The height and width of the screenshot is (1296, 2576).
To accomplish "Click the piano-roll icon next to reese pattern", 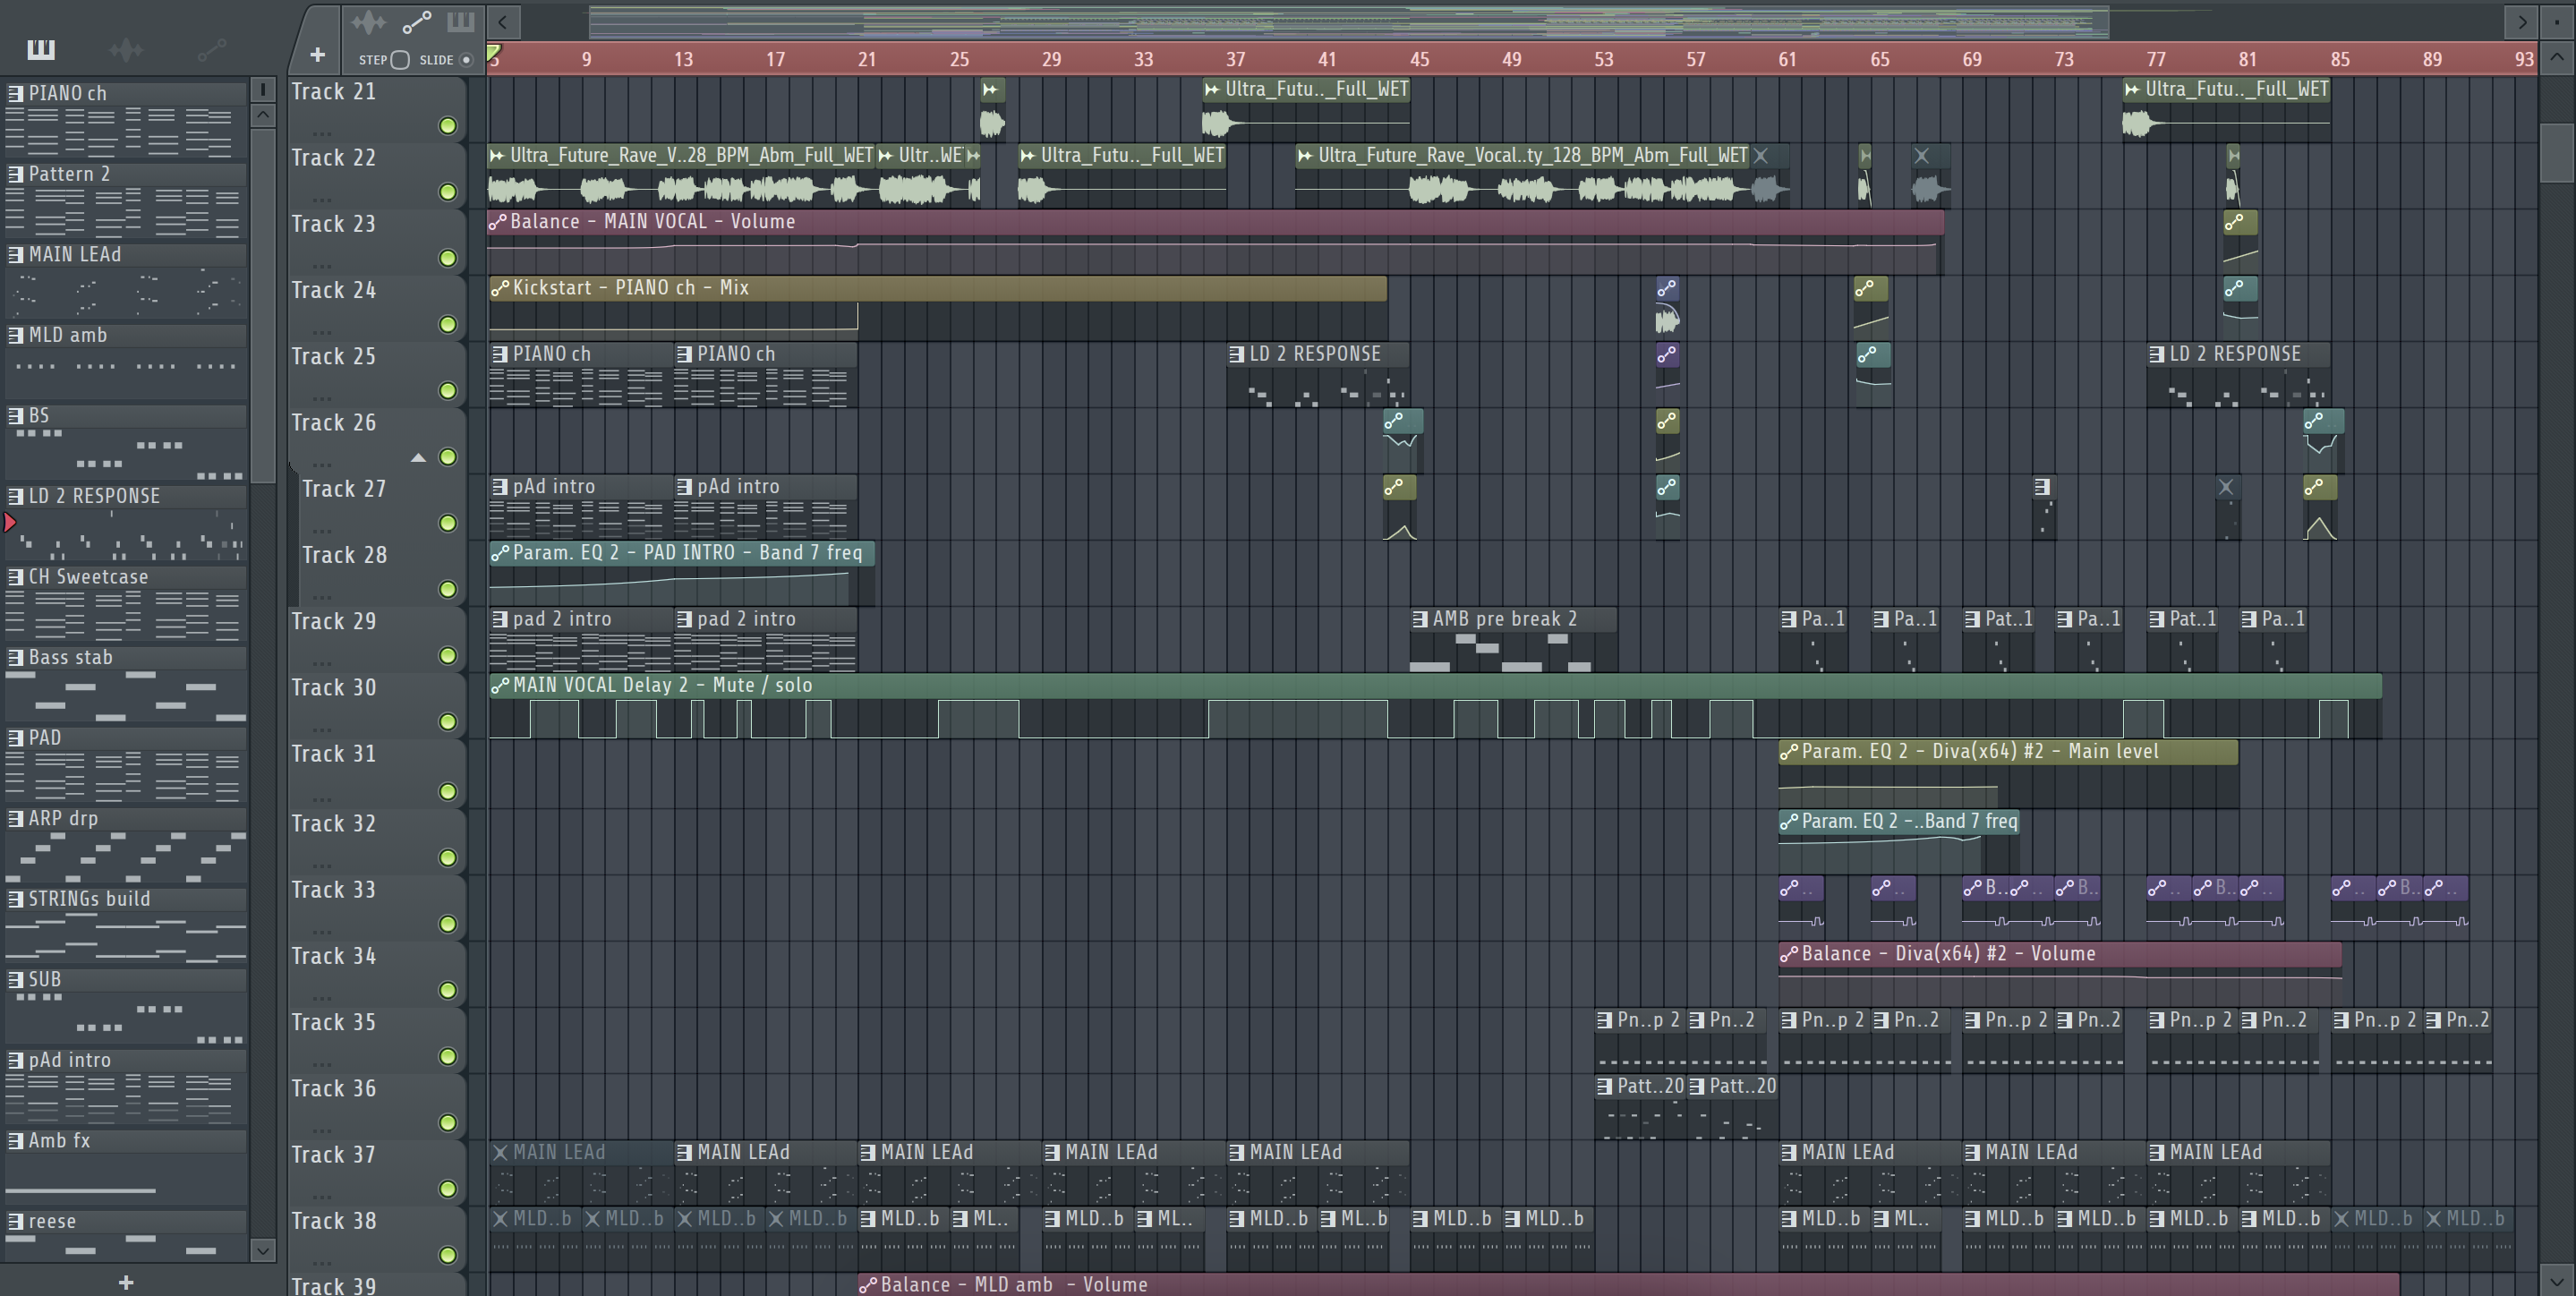I will [15, 1221].
